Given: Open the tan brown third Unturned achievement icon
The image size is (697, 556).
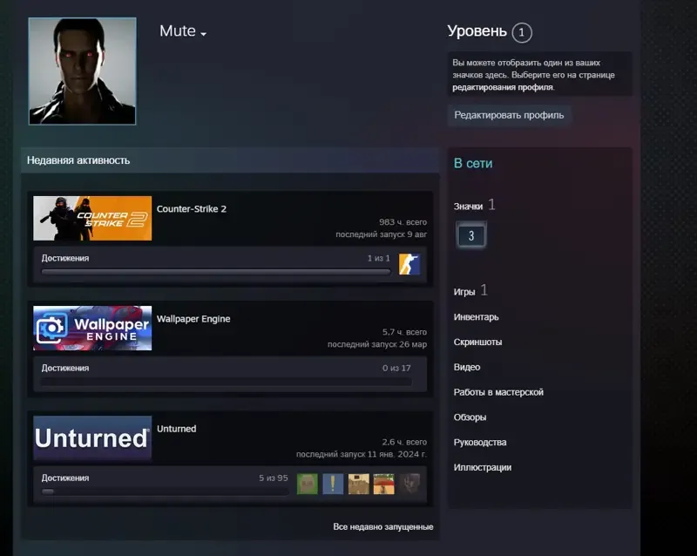Looking at the screenshot, I should click(359, 484).
